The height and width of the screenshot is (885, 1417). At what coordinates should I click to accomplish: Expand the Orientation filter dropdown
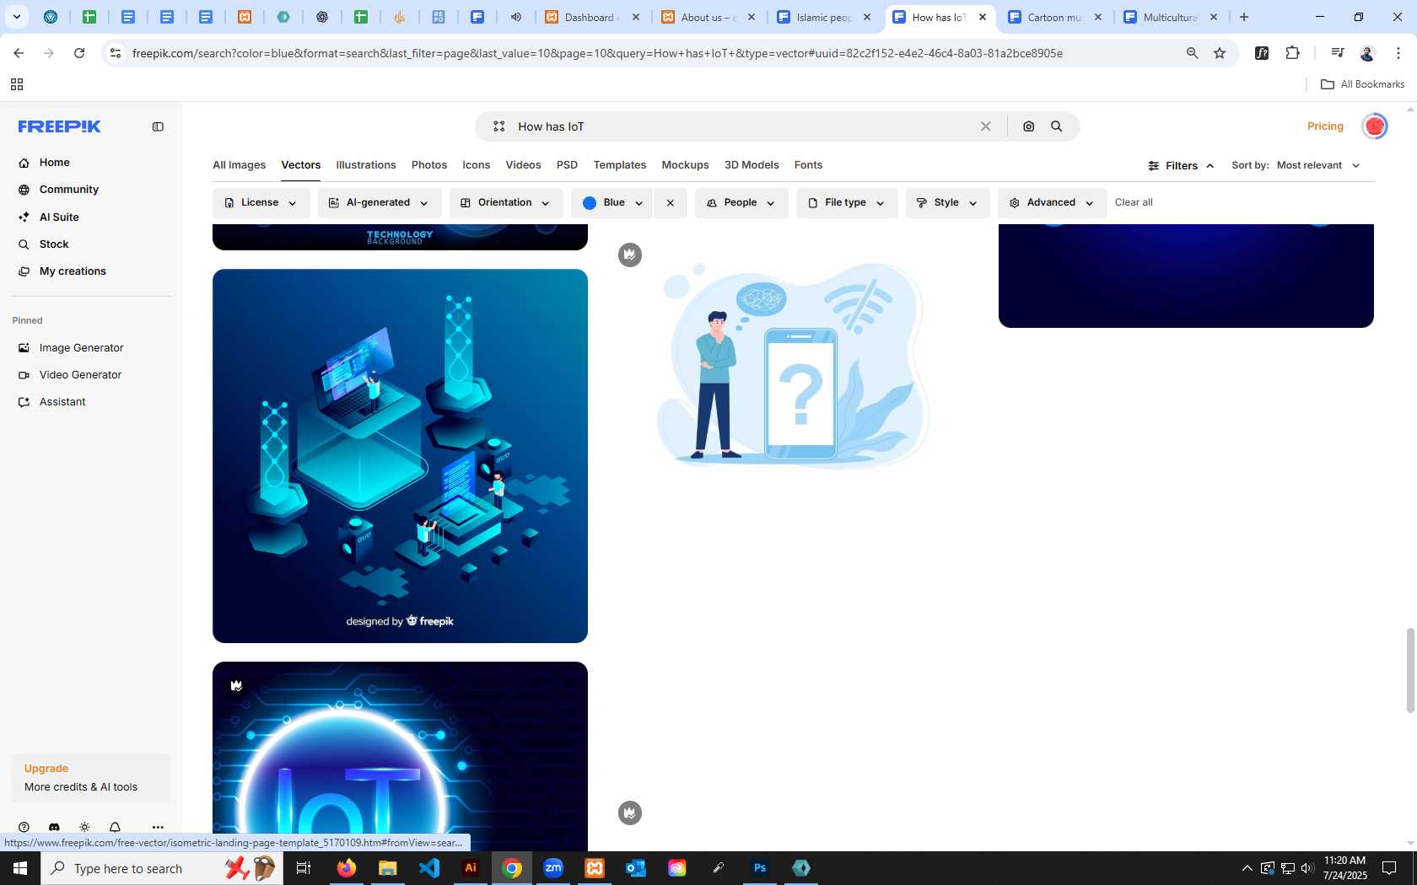[506, 203]
